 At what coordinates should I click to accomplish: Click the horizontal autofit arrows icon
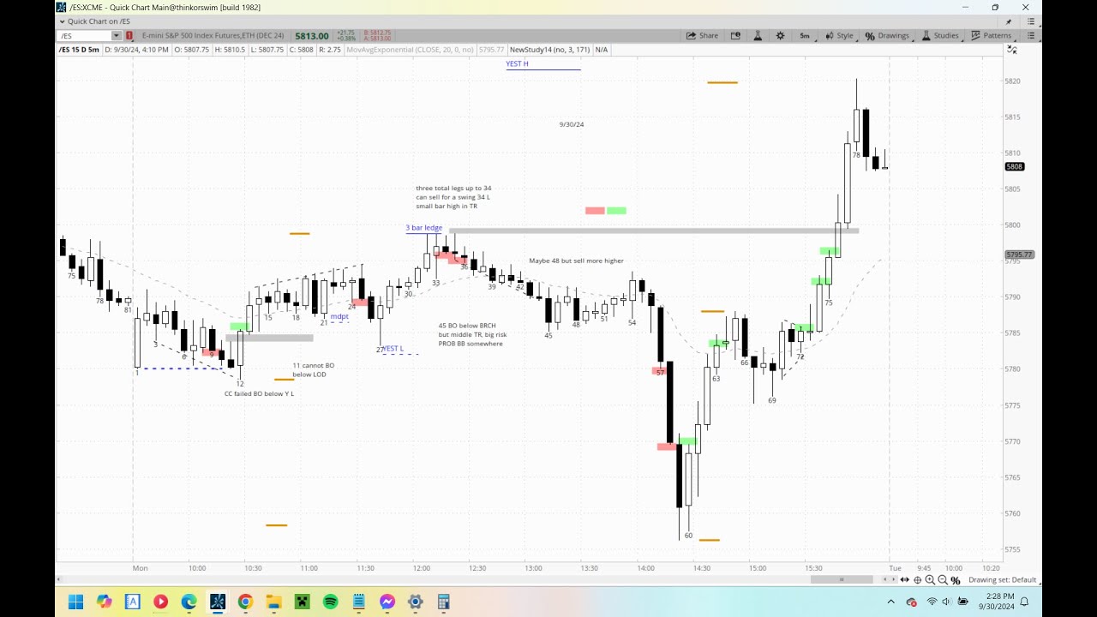[x=904, y=580]
